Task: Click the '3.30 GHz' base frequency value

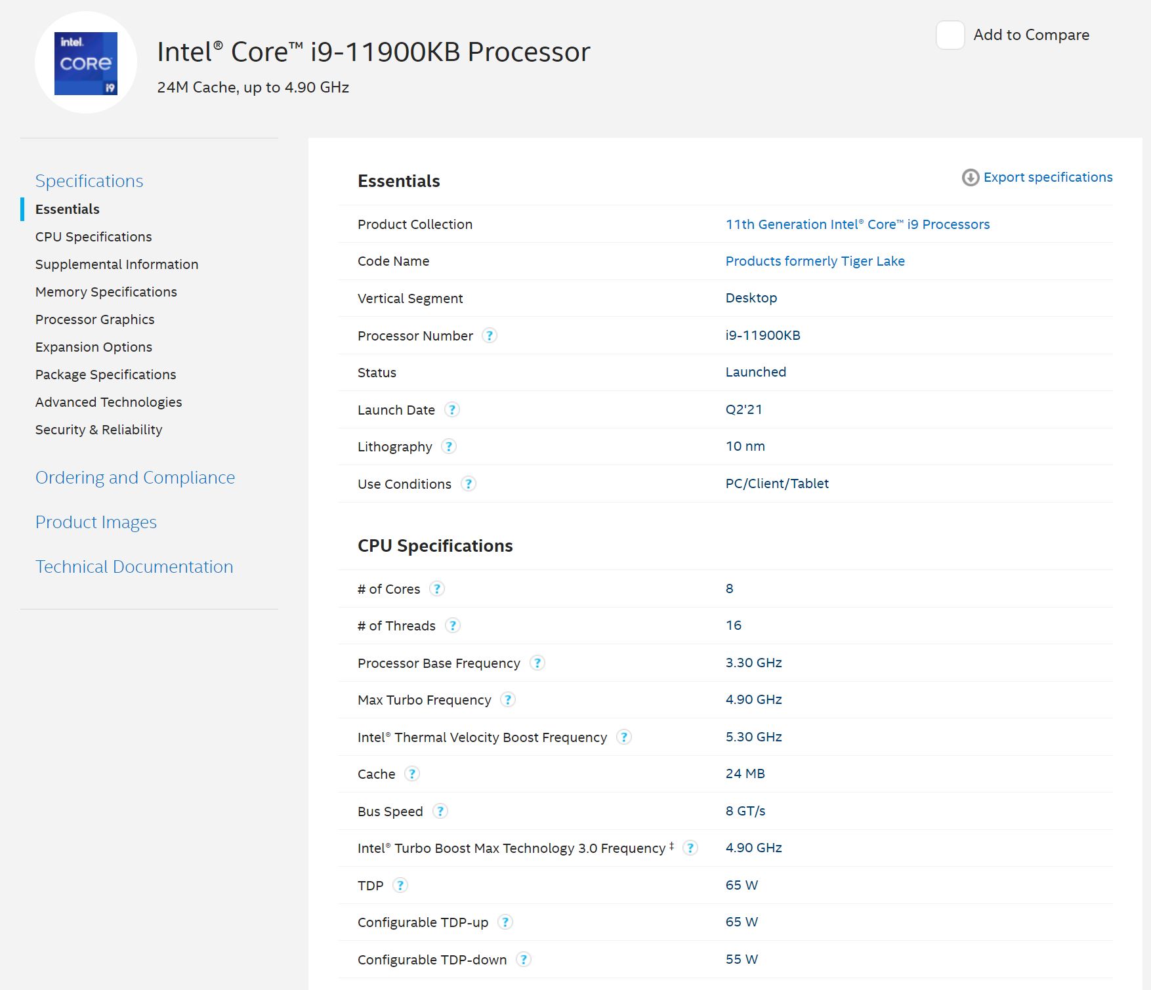Action: pyautogui.click(x=754, y=663)
